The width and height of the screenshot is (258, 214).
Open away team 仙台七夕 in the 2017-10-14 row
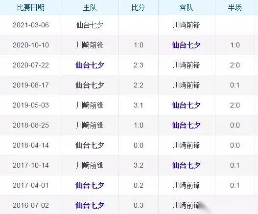coord(186,166)
